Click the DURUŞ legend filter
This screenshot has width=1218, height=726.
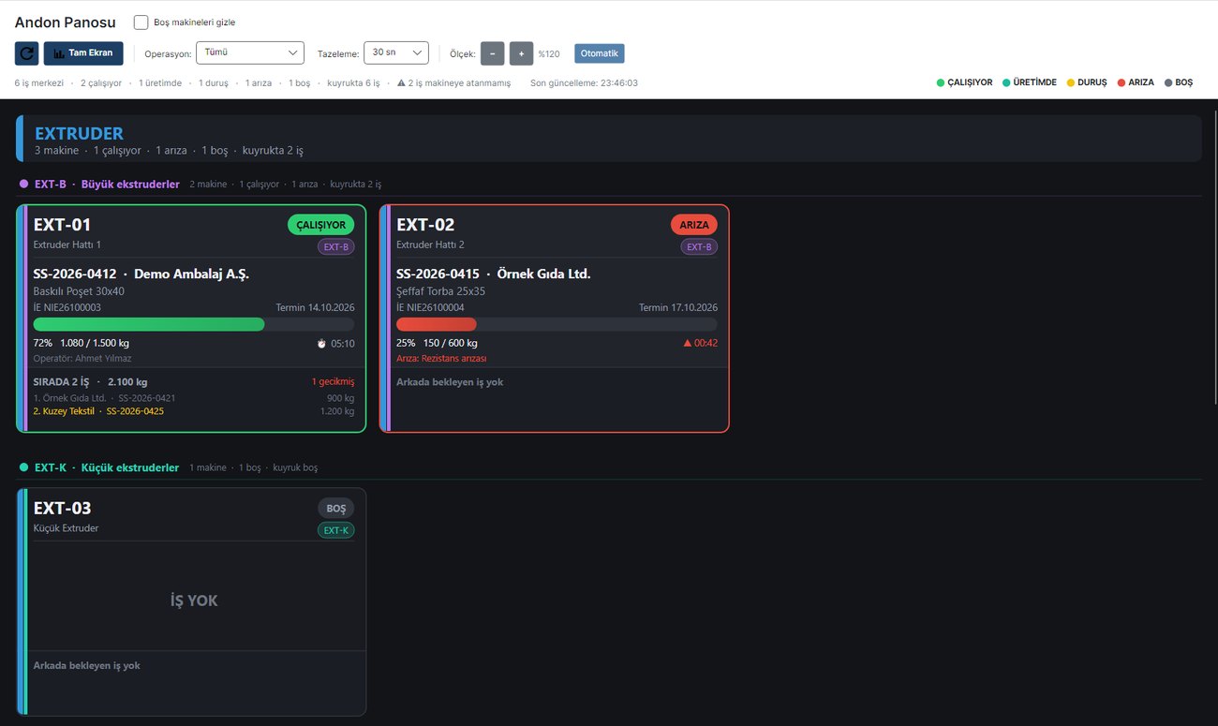pos(1087,82)
